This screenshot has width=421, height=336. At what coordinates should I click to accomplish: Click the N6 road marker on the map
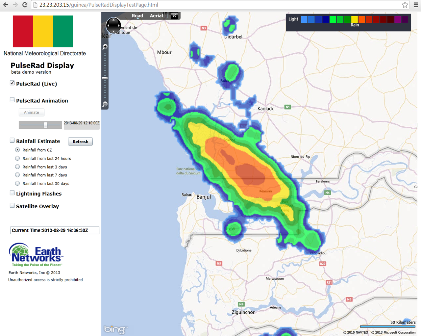click(x=349, y=299)
